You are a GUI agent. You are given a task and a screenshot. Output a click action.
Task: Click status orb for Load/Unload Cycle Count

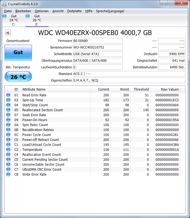tap(8, 145)
